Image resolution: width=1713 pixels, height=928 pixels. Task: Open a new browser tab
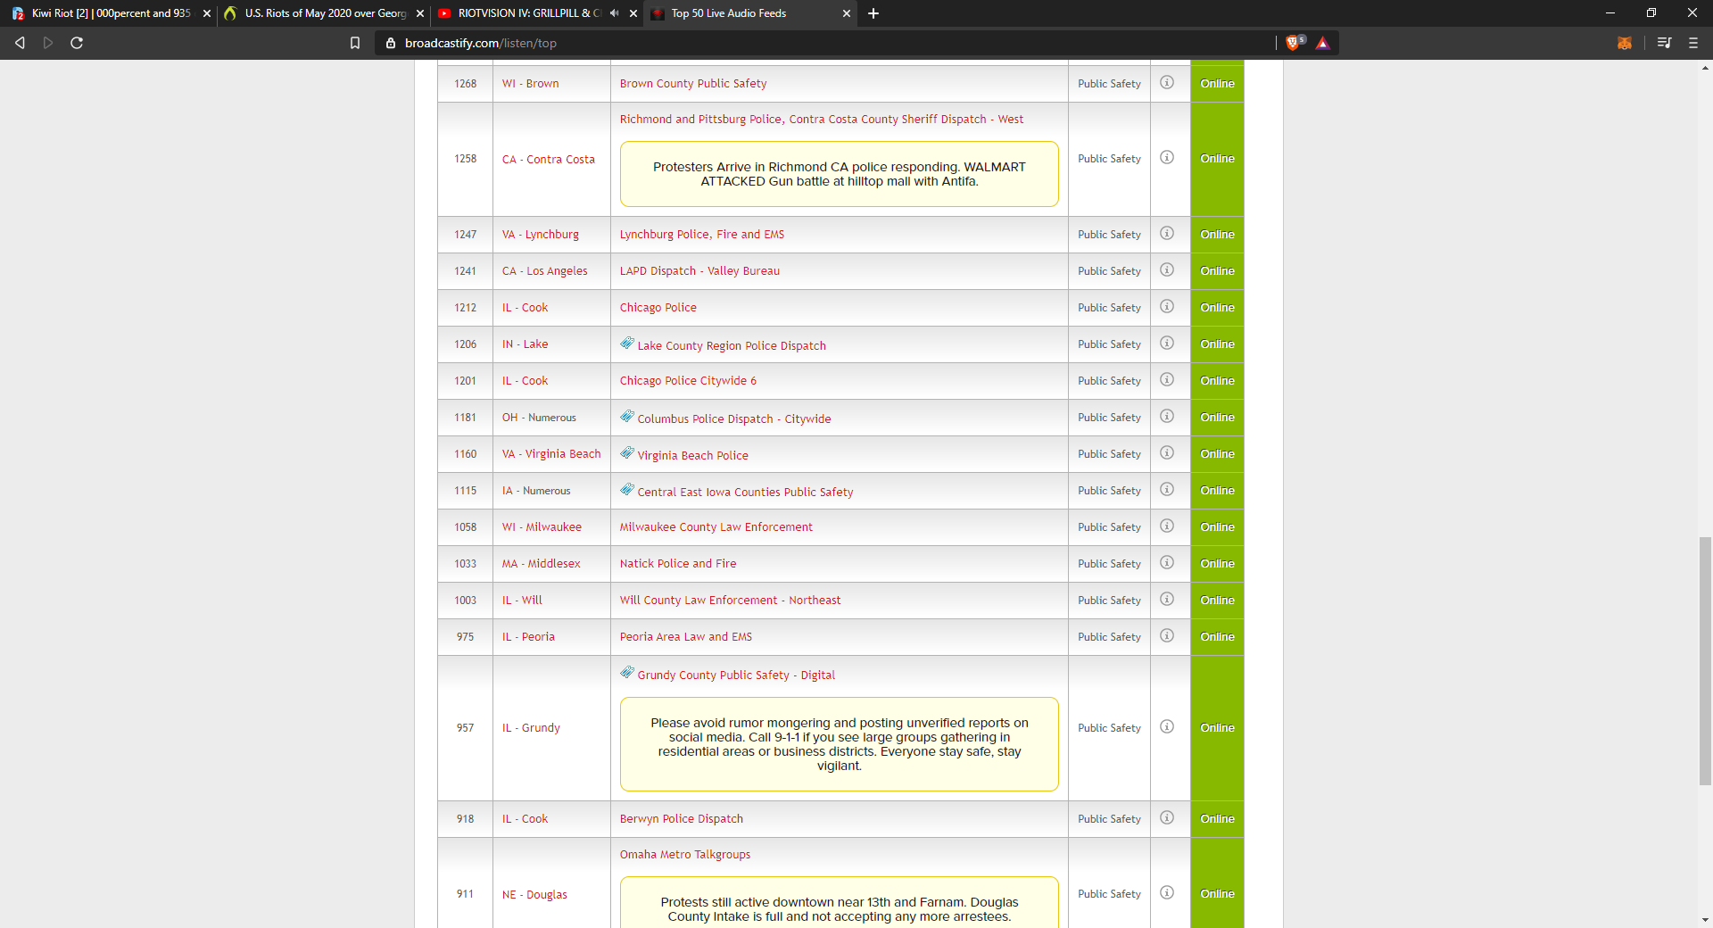coord(873,13)
